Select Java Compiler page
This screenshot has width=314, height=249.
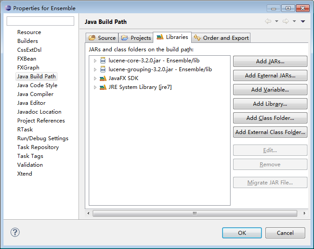pyautogui.click(x=35, y=94)
